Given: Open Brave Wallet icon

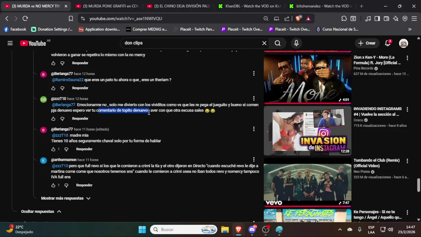Looking at the screenshot, I should (x=386, y=18).
